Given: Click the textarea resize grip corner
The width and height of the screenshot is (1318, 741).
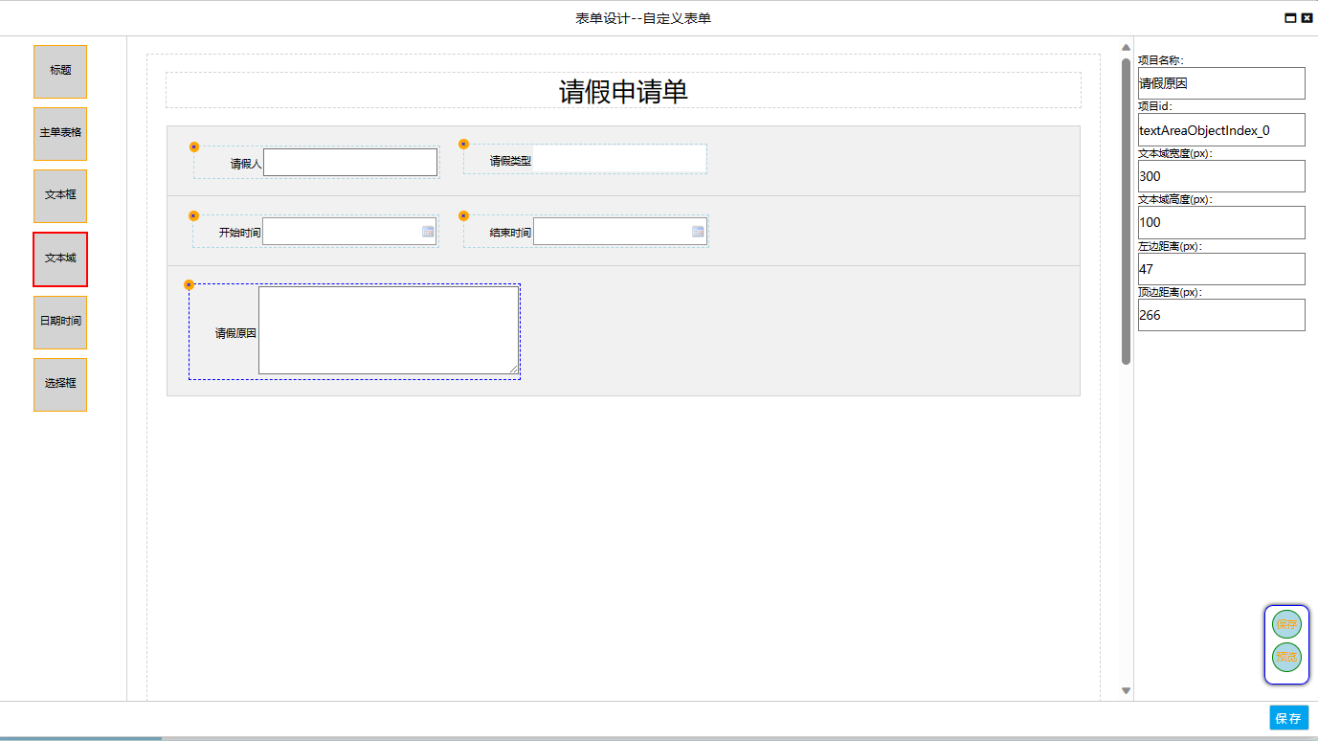Looking at the screenshot, I should 513,369.
